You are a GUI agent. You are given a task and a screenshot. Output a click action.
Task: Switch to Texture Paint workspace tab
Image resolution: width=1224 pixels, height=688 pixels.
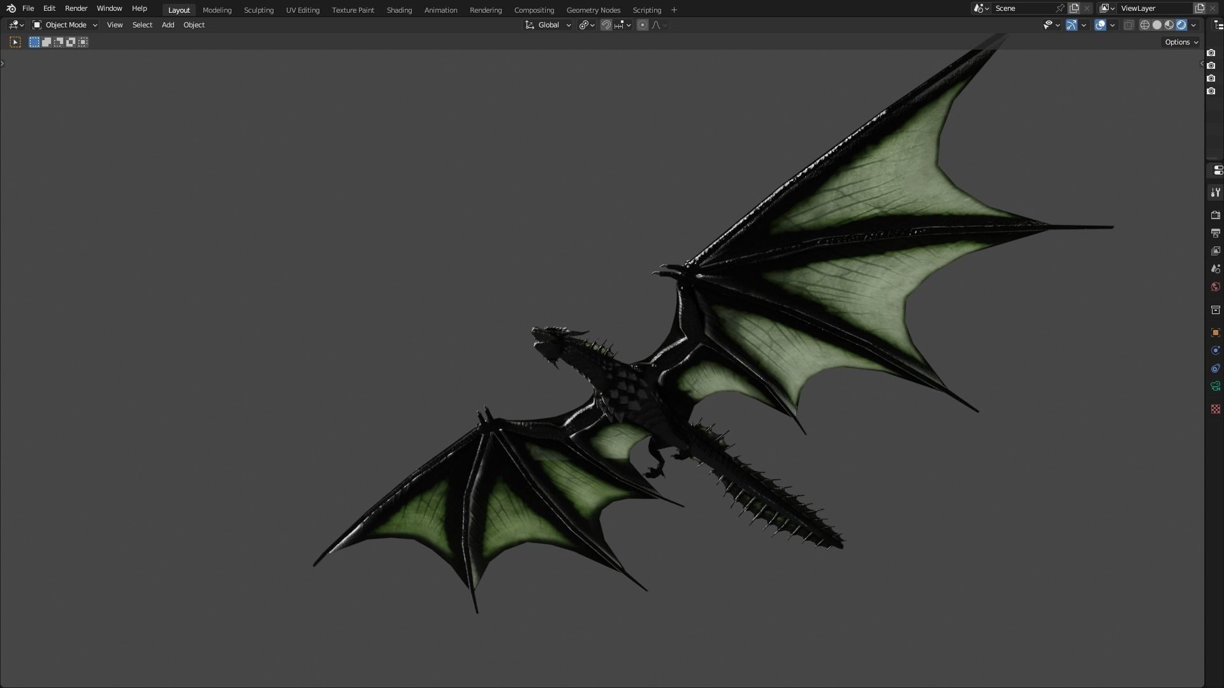tap(353, 10)
